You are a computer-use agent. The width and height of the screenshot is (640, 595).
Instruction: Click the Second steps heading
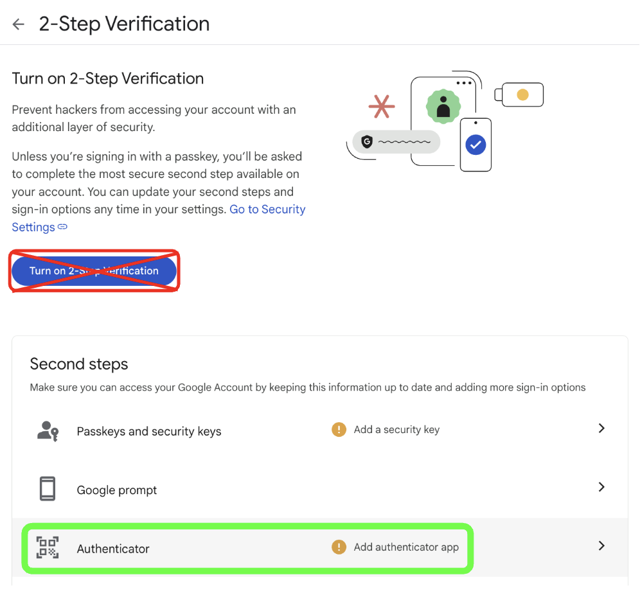pos(79,364)
